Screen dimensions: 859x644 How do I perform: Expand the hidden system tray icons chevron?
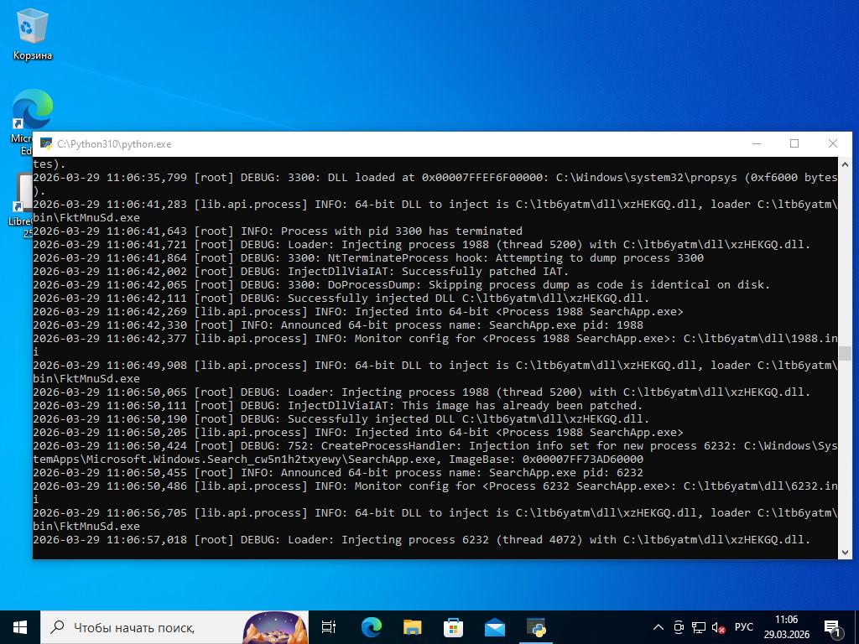tap(659, 627)
